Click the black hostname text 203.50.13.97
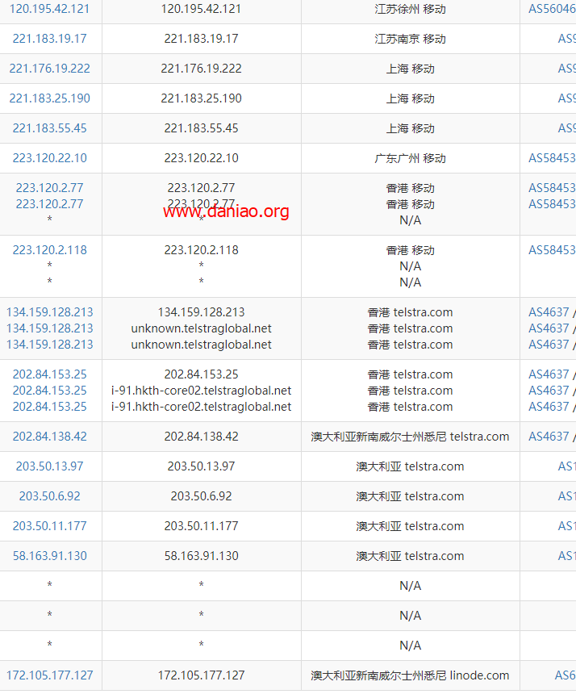576x694 pixels. (x=202, y=466)
